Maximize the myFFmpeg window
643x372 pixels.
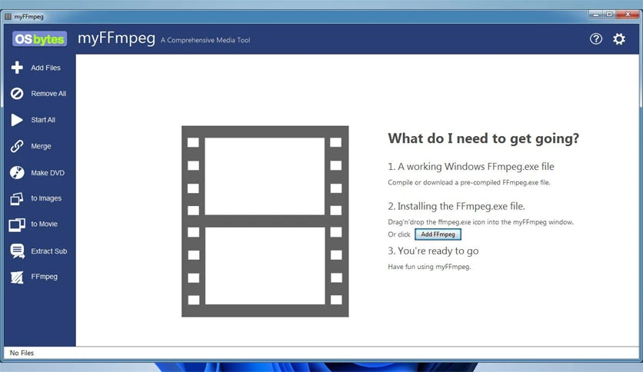click(609, 15)
